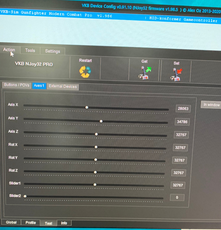Click the Get label text
Viewport: 221px width, 230px height.
click(145, 61)
